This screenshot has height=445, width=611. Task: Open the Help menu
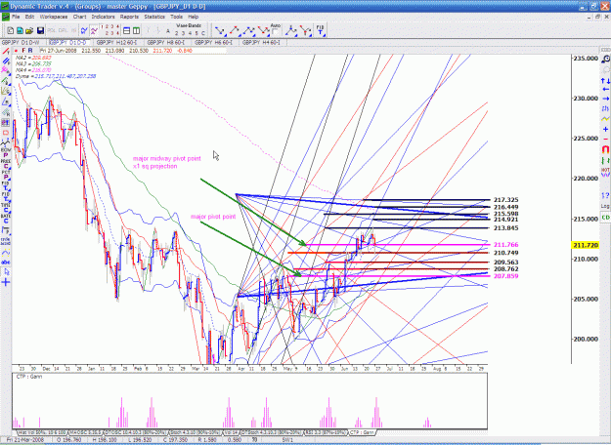point(194,17)
